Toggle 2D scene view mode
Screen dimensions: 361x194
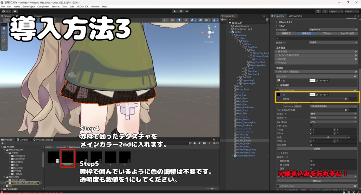[172, 20]
